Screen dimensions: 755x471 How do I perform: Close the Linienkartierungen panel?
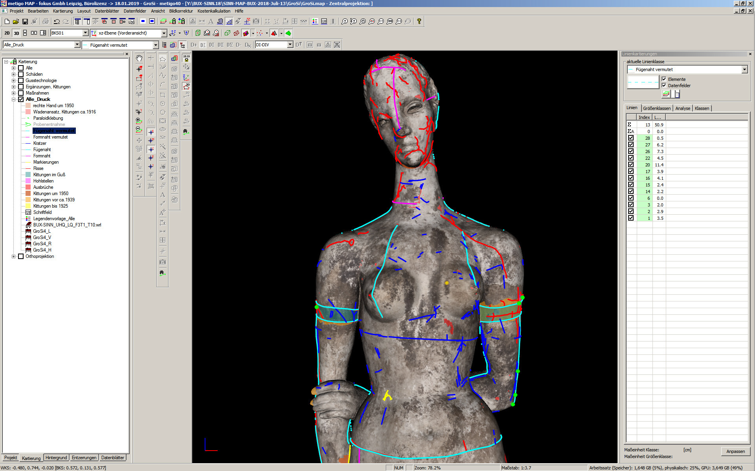tap(750, 54)
